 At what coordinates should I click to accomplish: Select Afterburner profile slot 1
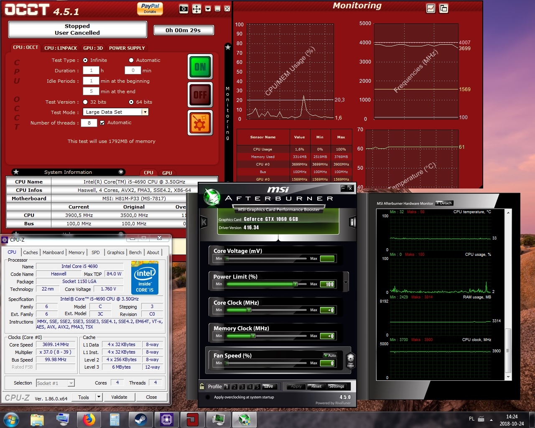[x=227, y=387]
